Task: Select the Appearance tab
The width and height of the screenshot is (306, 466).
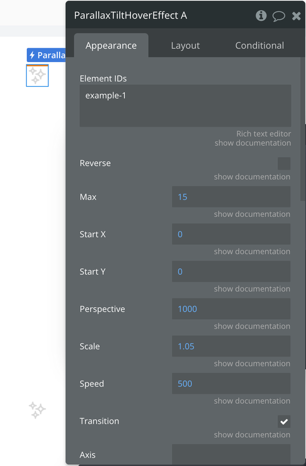Action: pyautogui.click(x=111, y=45)
